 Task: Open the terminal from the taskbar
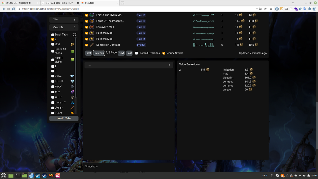[x=18, y=176]
